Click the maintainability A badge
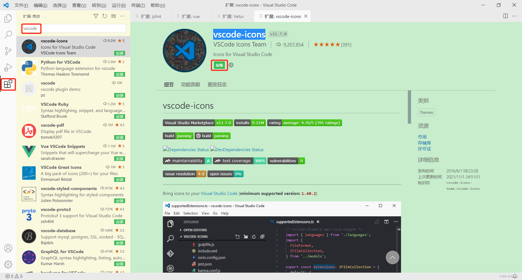Image resolution: width=522 pixels, height=280 pixels. tap(187, 161)
